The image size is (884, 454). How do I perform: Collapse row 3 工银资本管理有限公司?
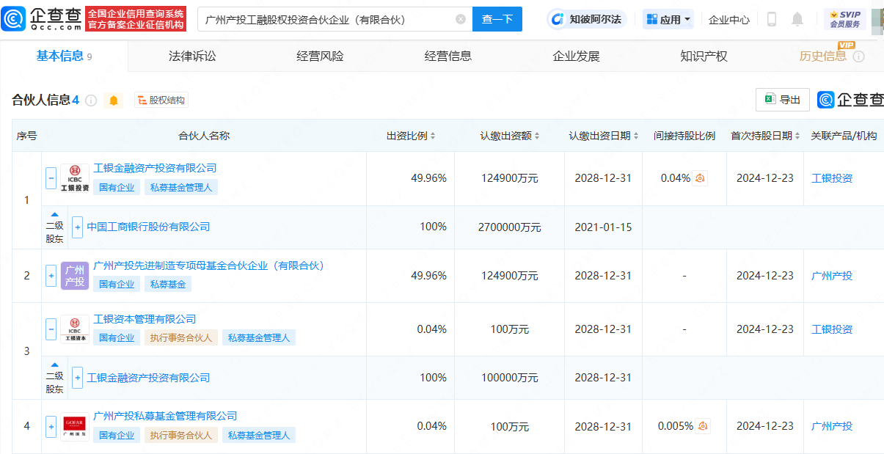point(51,329)
